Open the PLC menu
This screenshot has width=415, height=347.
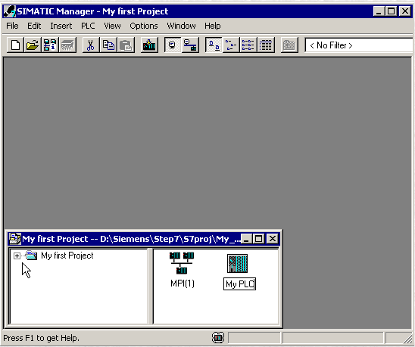coord(88,26)
